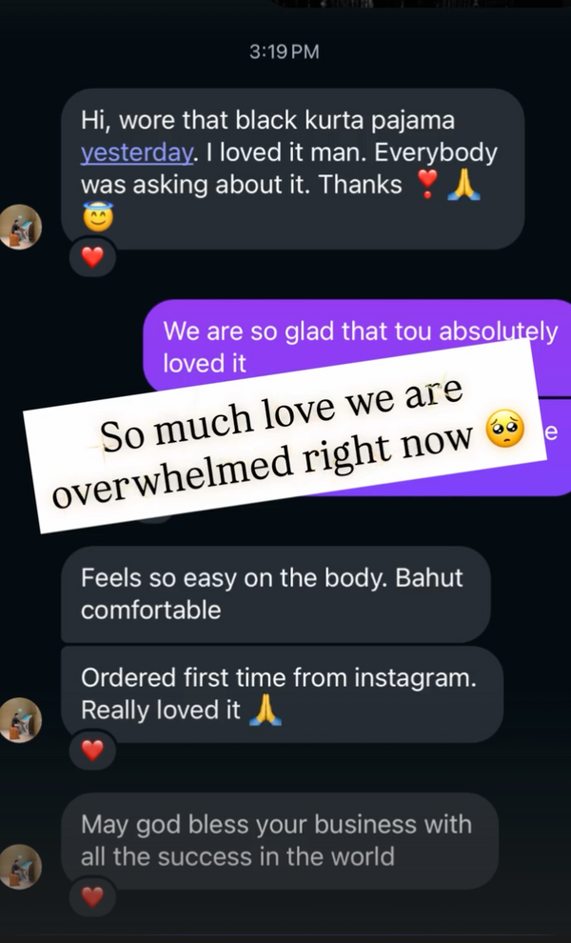Tap heart reaction under 'Really loved it' message
571x943 pixels.
click(x=92, y=750)
